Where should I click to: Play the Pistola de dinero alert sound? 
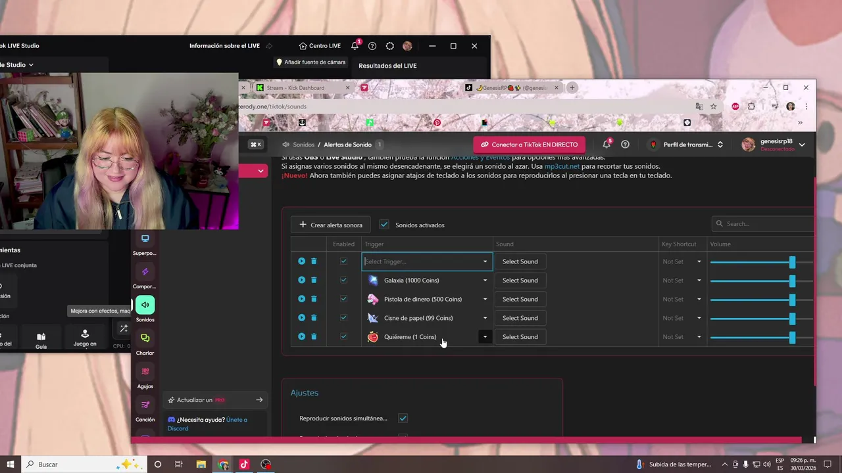pyautogui.click(x=301, y=299)
